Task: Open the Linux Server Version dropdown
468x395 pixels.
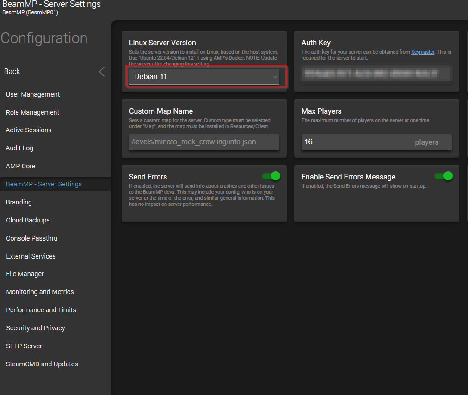Action: (204, 77)
